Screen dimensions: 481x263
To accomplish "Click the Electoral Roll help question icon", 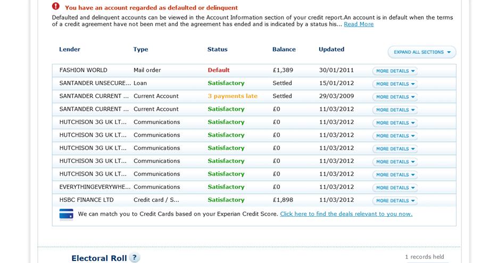I will tap(135, 258).
